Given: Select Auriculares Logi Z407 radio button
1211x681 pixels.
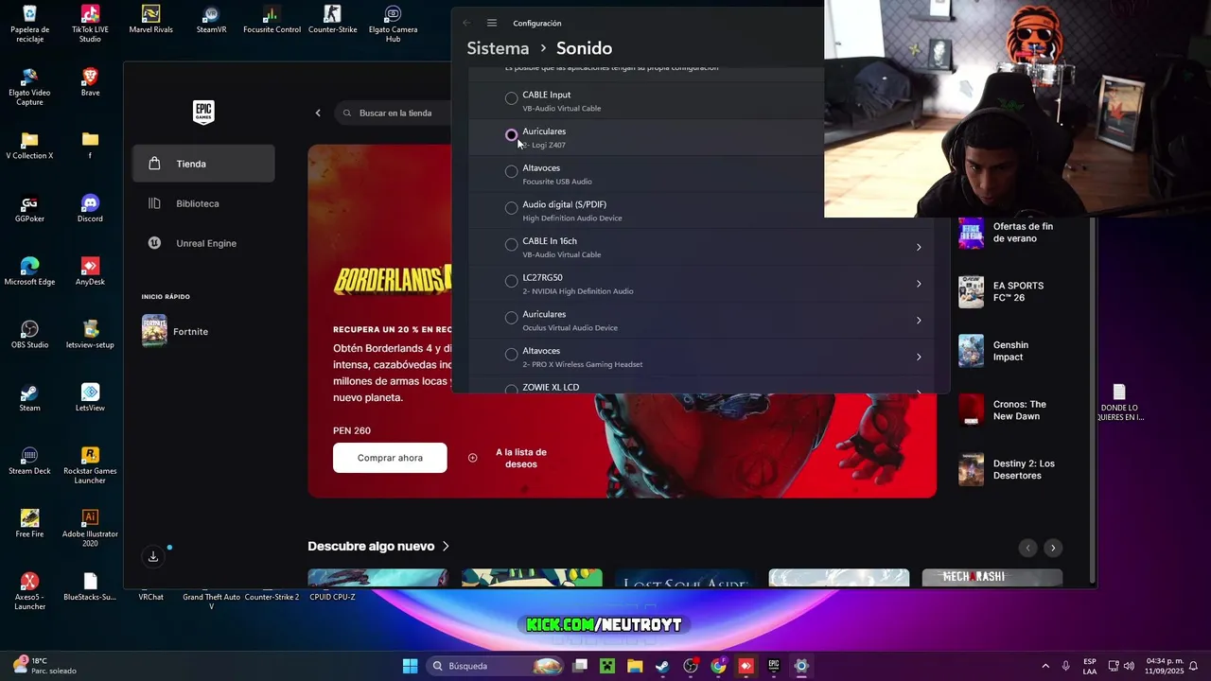Looking at the screenshot, I should point(511,135).
